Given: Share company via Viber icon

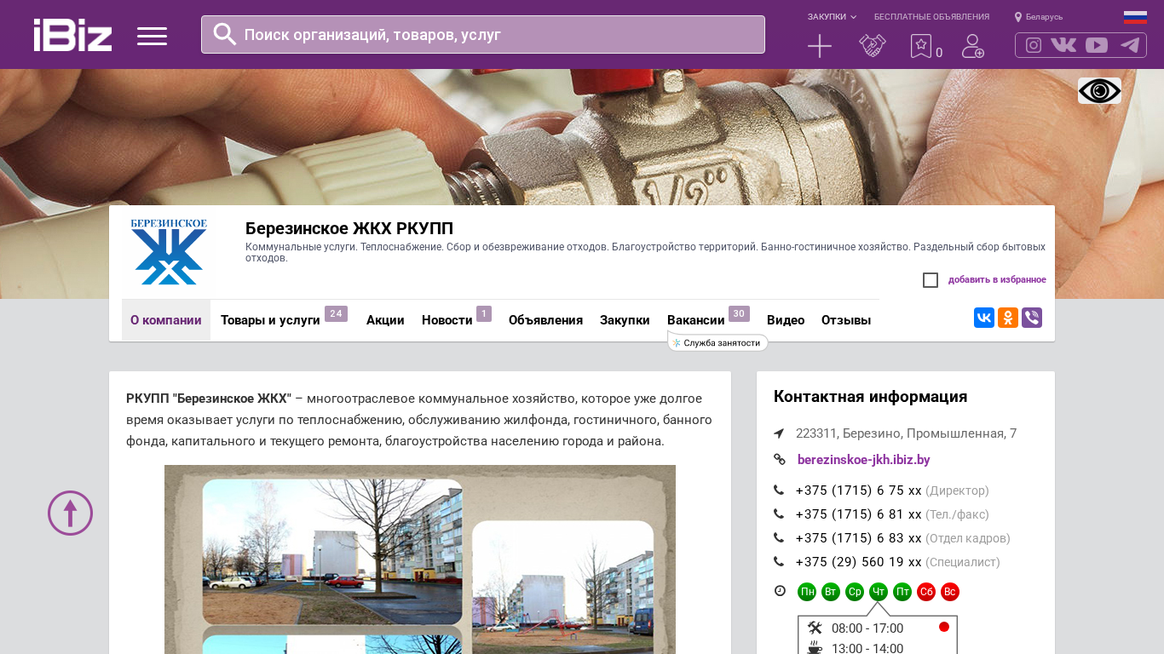Looking at the screenshot, I should pyautogui.click(x=1032, y=318).
